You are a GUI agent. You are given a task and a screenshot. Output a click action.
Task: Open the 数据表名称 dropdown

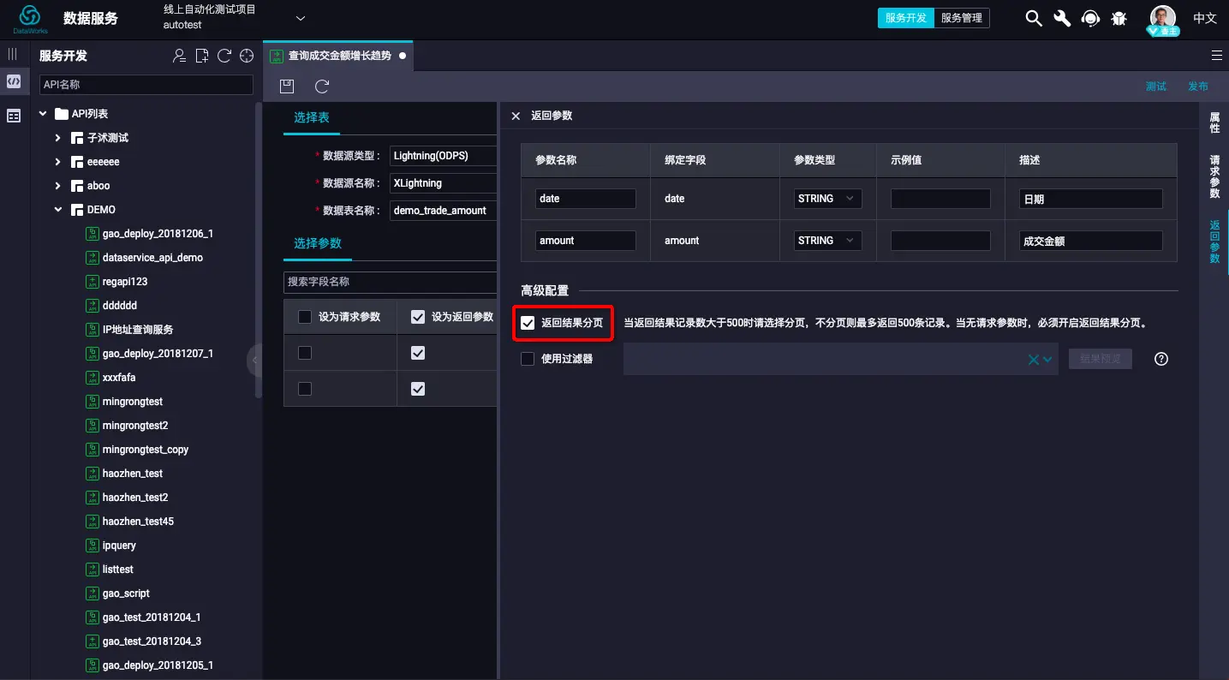(443, 211)
